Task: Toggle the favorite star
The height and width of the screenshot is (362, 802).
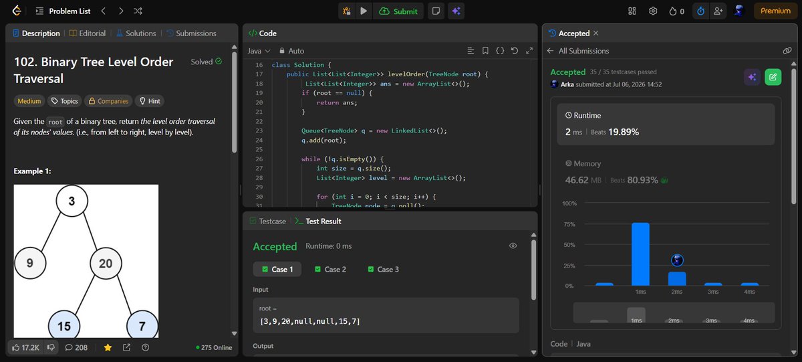Action: (108, 347)
